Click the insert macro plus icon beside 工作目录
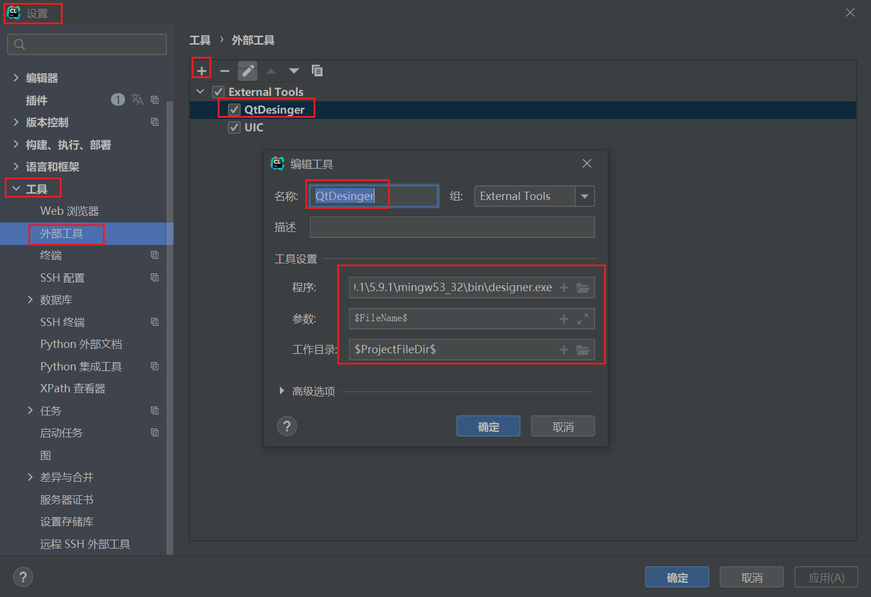Image resolution: width=871 pixels, height=597 pixels. 563,349
